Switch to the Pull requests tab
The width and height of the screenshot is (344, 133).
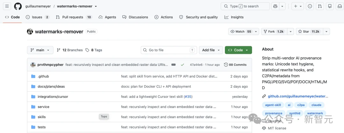[74, 17]
